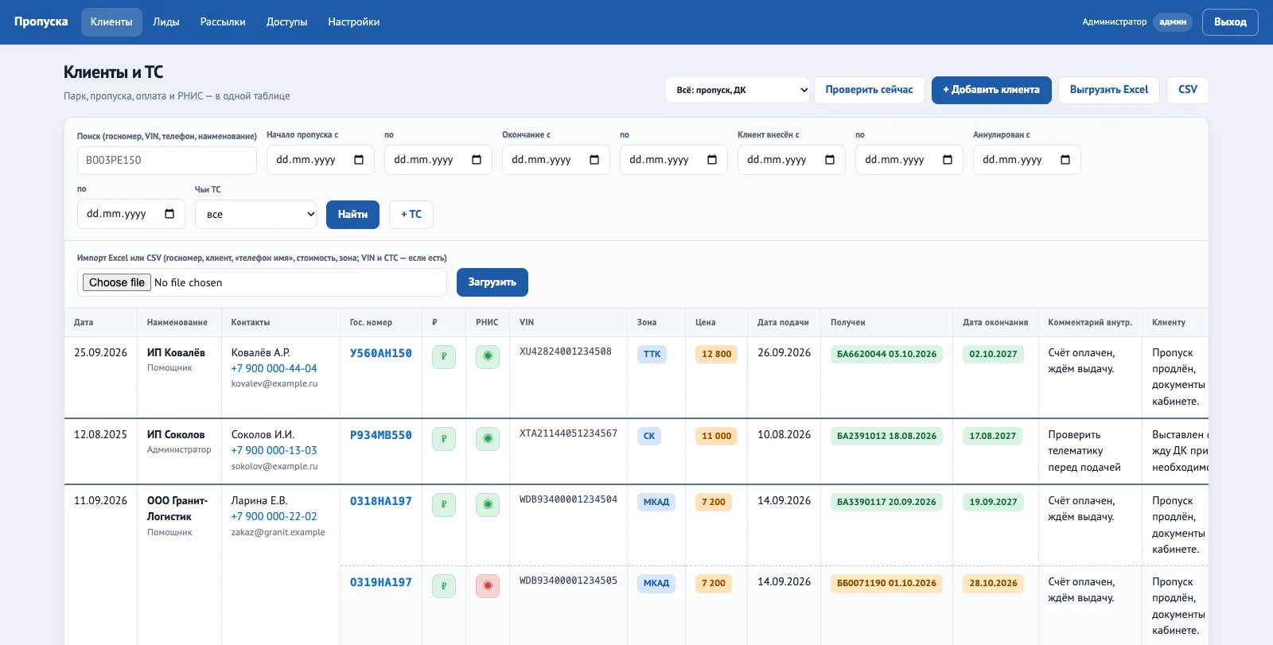Click permit badge БА6620044 03.10.2026
1273x645 pixels.
tap(887, 354)
